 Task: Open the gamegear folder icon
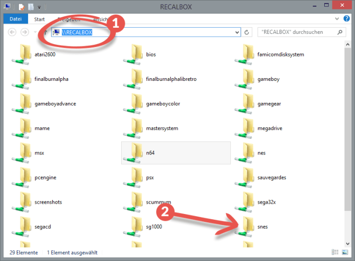pos(244,104)
